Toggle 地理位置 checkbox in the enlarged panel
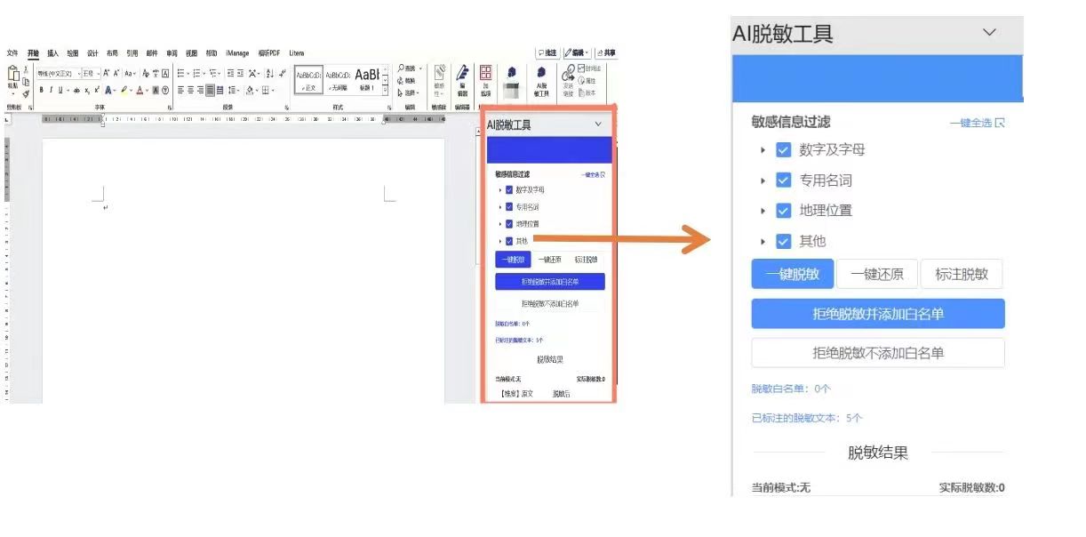 (783, 211)
